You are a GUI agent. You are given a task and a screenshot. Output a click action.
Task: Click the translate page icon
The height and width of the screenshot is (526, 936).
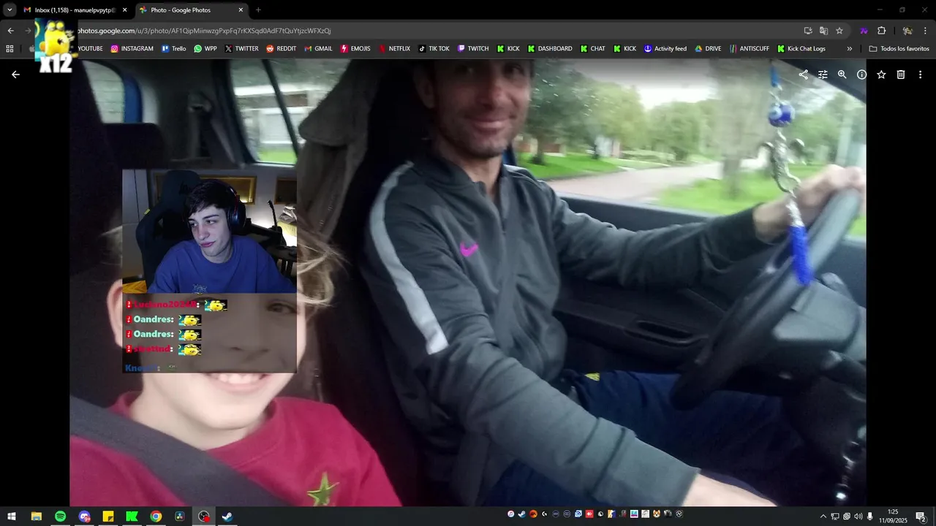(823, 31)
